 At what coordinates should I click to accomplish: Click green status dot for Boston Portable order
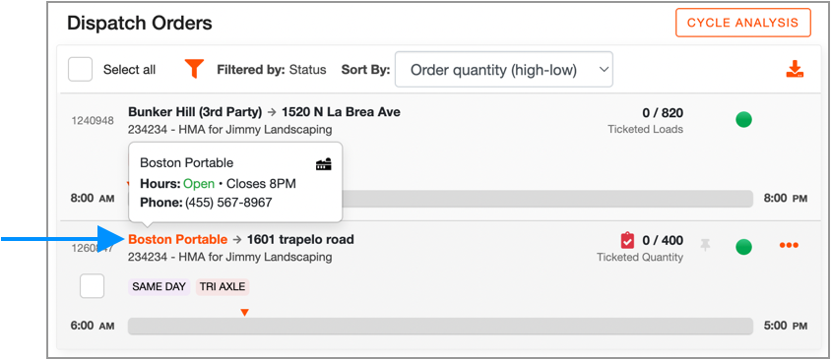(743, 246)
